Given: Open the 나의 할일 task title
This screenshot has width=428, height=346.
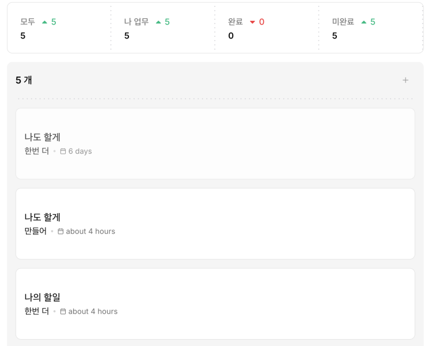Looking at the screenshot, I should click(x=43, y=297).
